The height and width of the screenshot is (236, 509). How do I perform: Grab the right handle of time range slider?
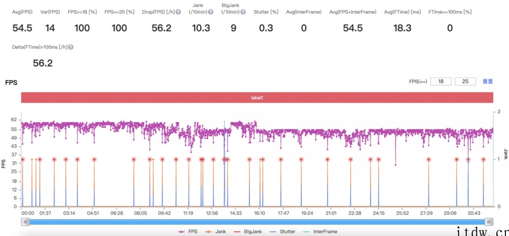489,222
